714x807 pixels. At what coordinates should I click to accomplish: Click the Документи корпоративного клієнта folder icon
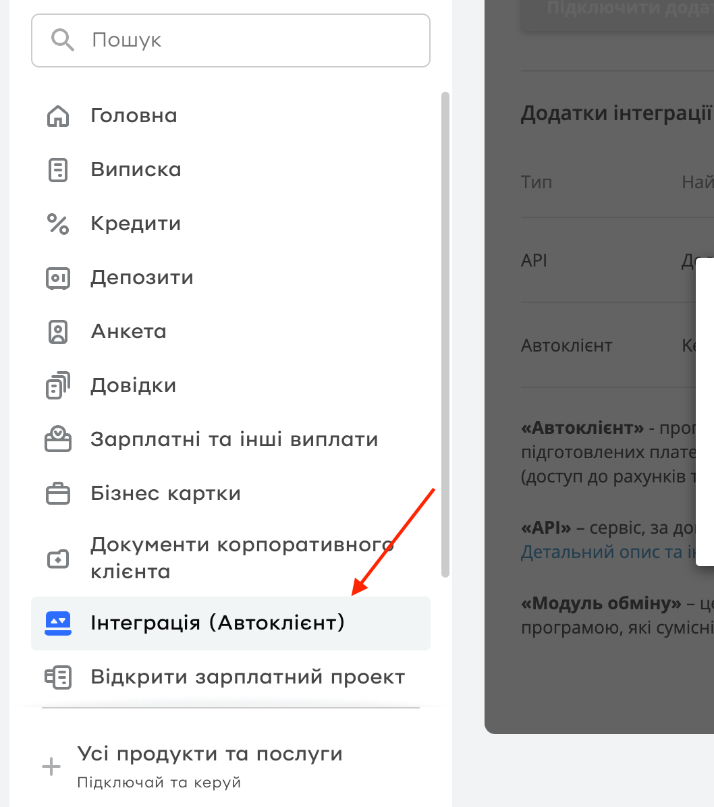57,559
